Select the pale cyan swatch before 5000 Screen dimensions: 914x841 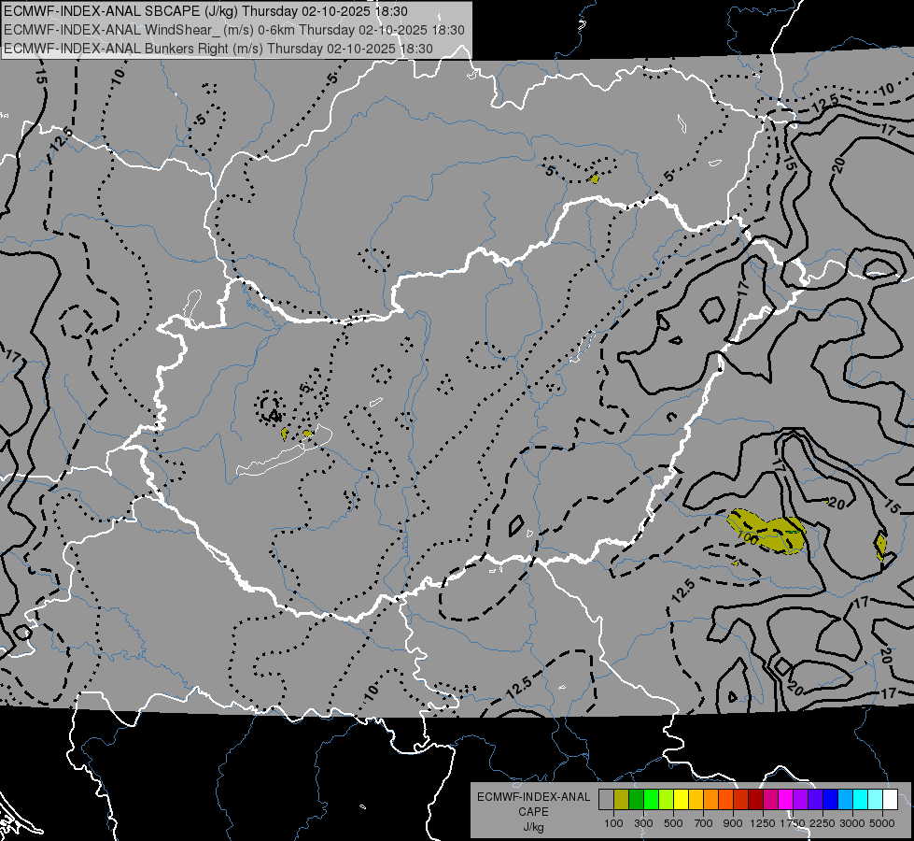pyautogui.click(x=876, y=800)
